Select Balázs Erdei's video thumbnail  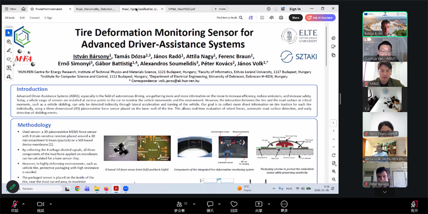(x=385, y=24)
